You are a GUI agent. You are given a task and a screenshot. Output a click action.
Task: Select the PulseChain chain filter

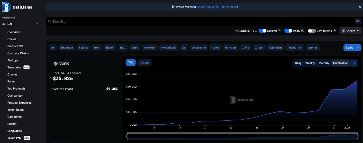[295, 48]
